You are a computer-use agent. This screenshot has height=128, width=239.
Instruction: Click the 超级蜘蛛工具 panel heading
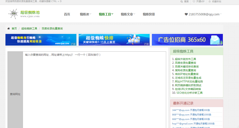click(x=183, y=51)
